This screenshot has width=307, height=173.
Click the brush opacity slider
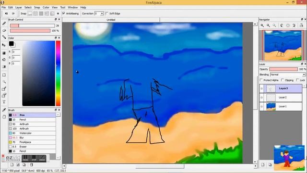click(30, 31)
